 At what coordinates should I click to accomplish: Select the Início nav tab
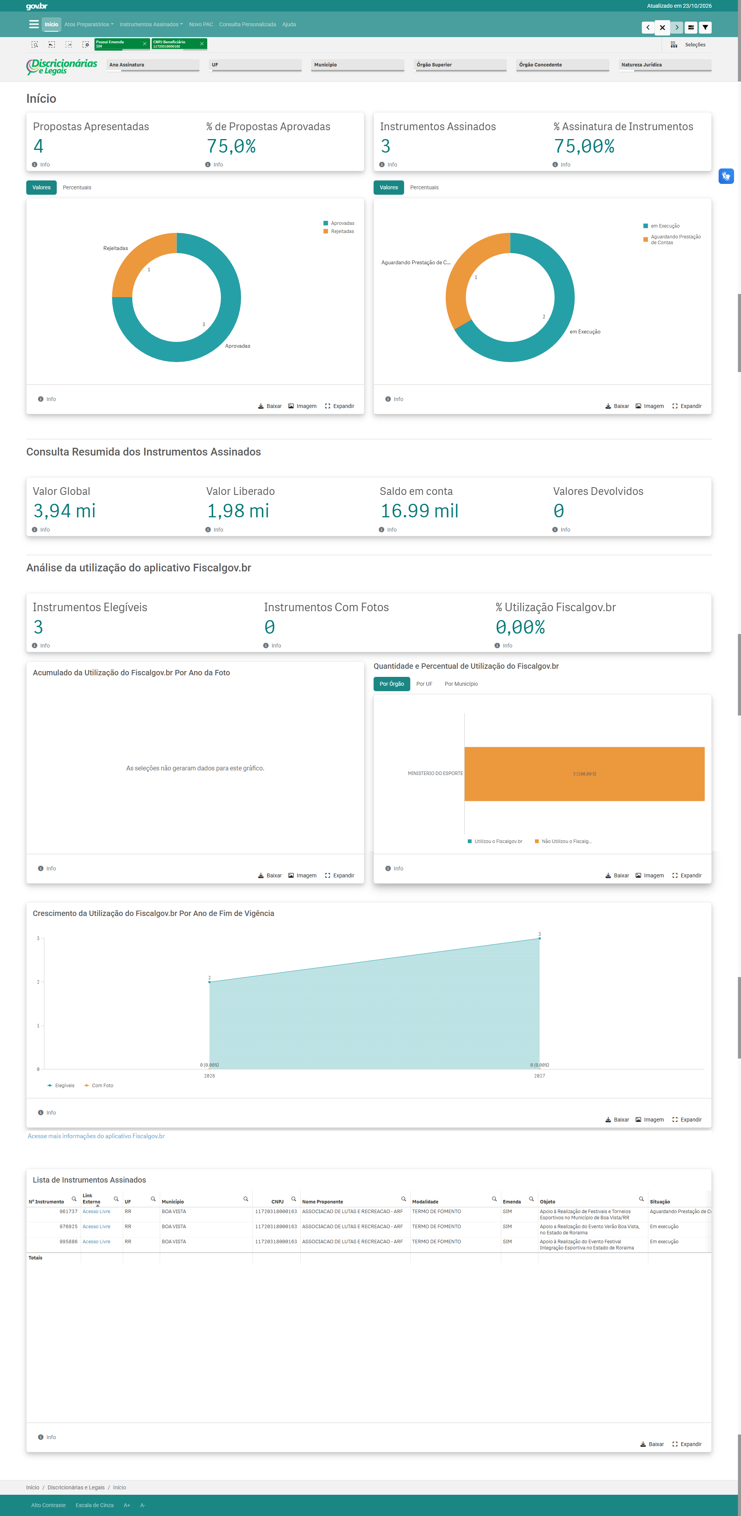click(52, 25)
